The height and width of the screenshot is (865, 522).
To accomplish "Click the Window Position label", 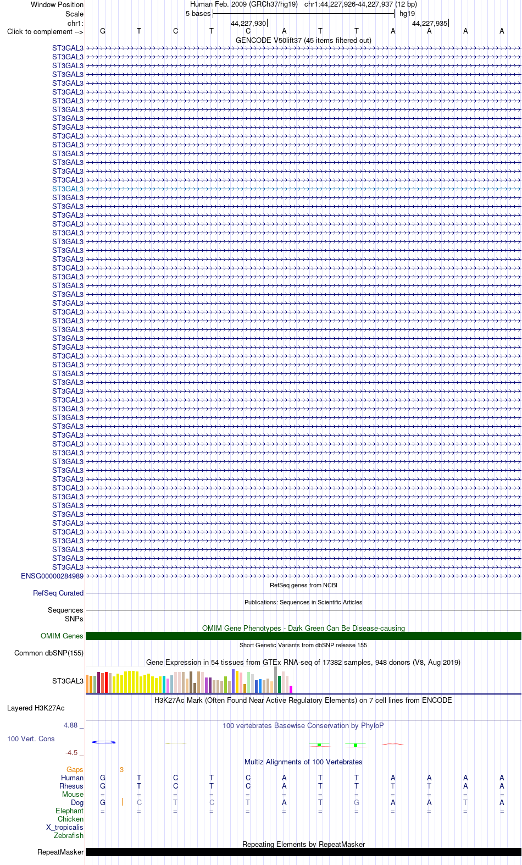I will (57, 4).
